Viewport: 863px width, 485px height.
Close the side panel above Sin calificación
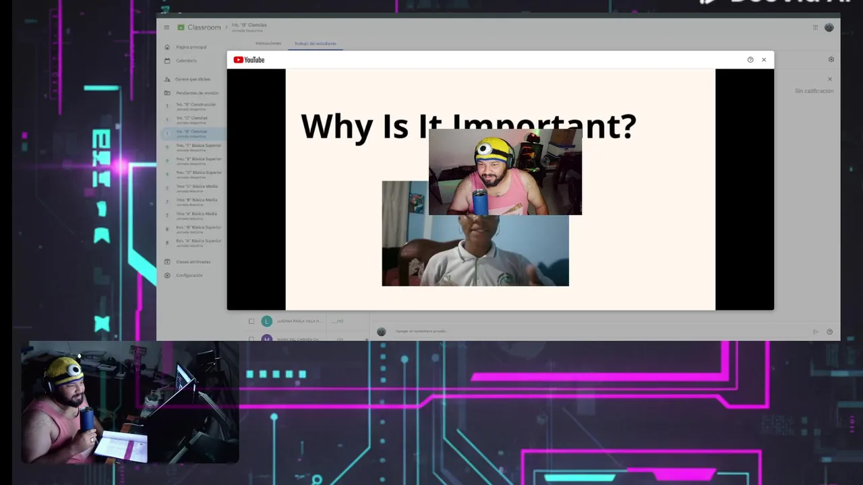[x=829, y=79]
